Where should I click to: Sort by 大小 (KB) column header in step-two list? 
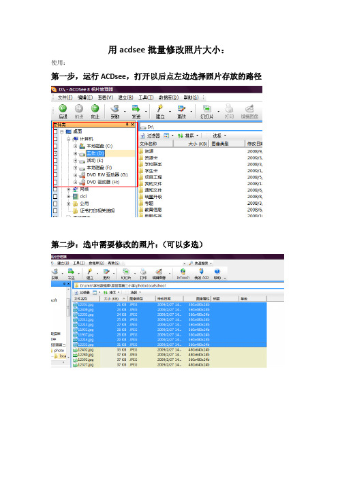tap(114, 299)
